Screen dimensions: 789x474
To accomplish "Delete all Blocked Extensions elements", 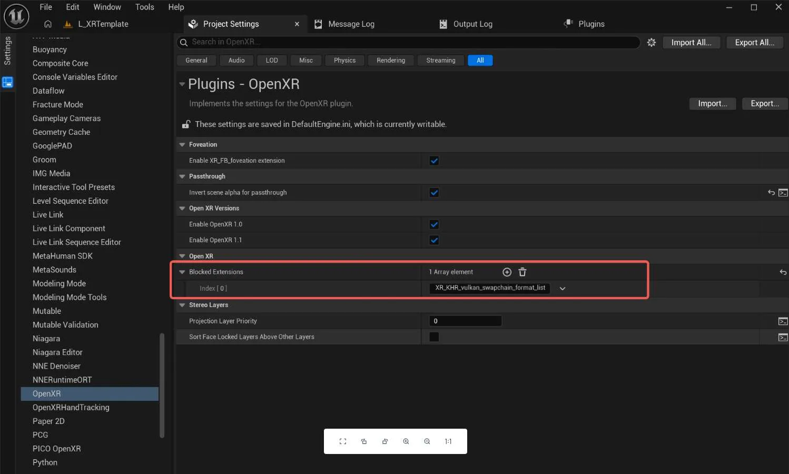I will [x=522, y=272].
